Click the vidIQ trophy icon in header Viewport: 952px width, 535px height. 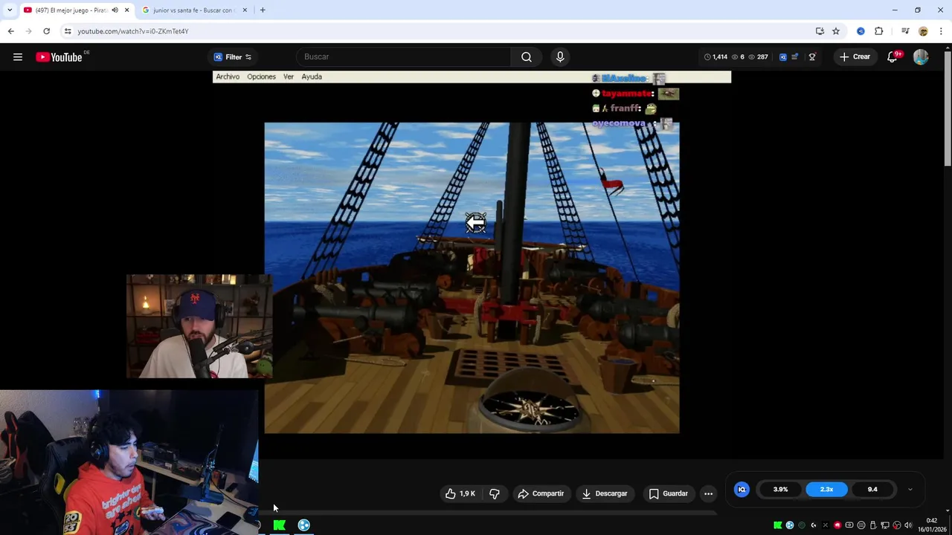point(812,56)
